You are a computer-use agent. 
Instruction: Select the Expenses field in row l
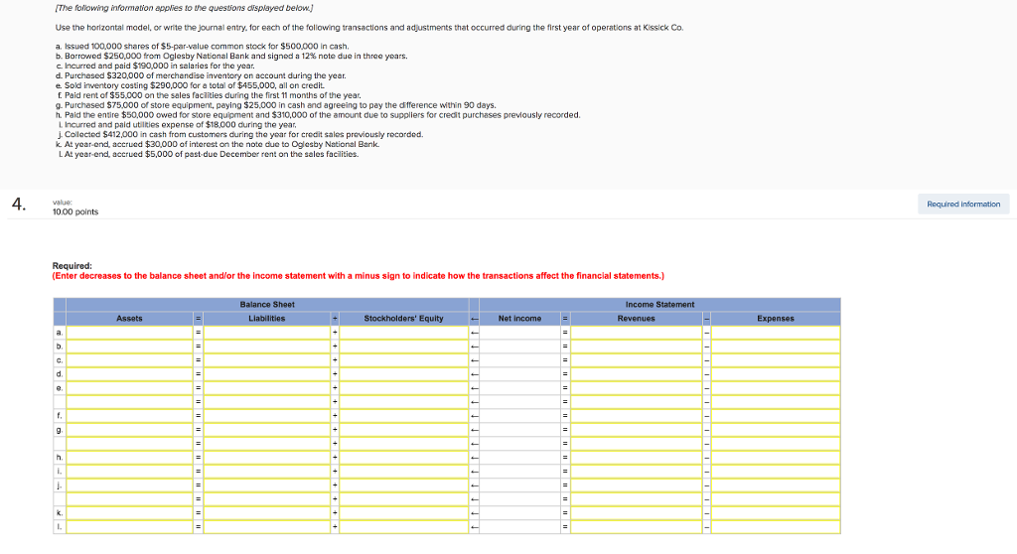pos(776,526)
